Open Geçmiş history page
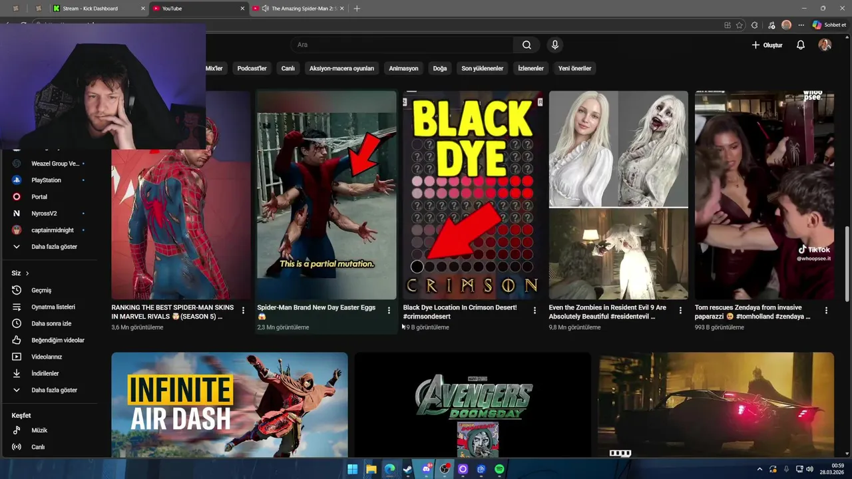This screenshot has width=852, height=479. click(49, 290)
